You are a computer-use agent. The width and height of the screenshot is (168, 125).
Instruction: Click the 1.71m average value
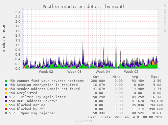[x=139, y=109]
